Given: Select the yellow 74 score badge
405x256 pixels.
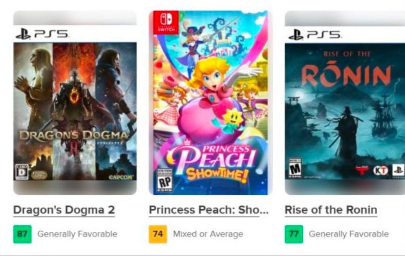Looking at the screenshot, I should (158, 234).
